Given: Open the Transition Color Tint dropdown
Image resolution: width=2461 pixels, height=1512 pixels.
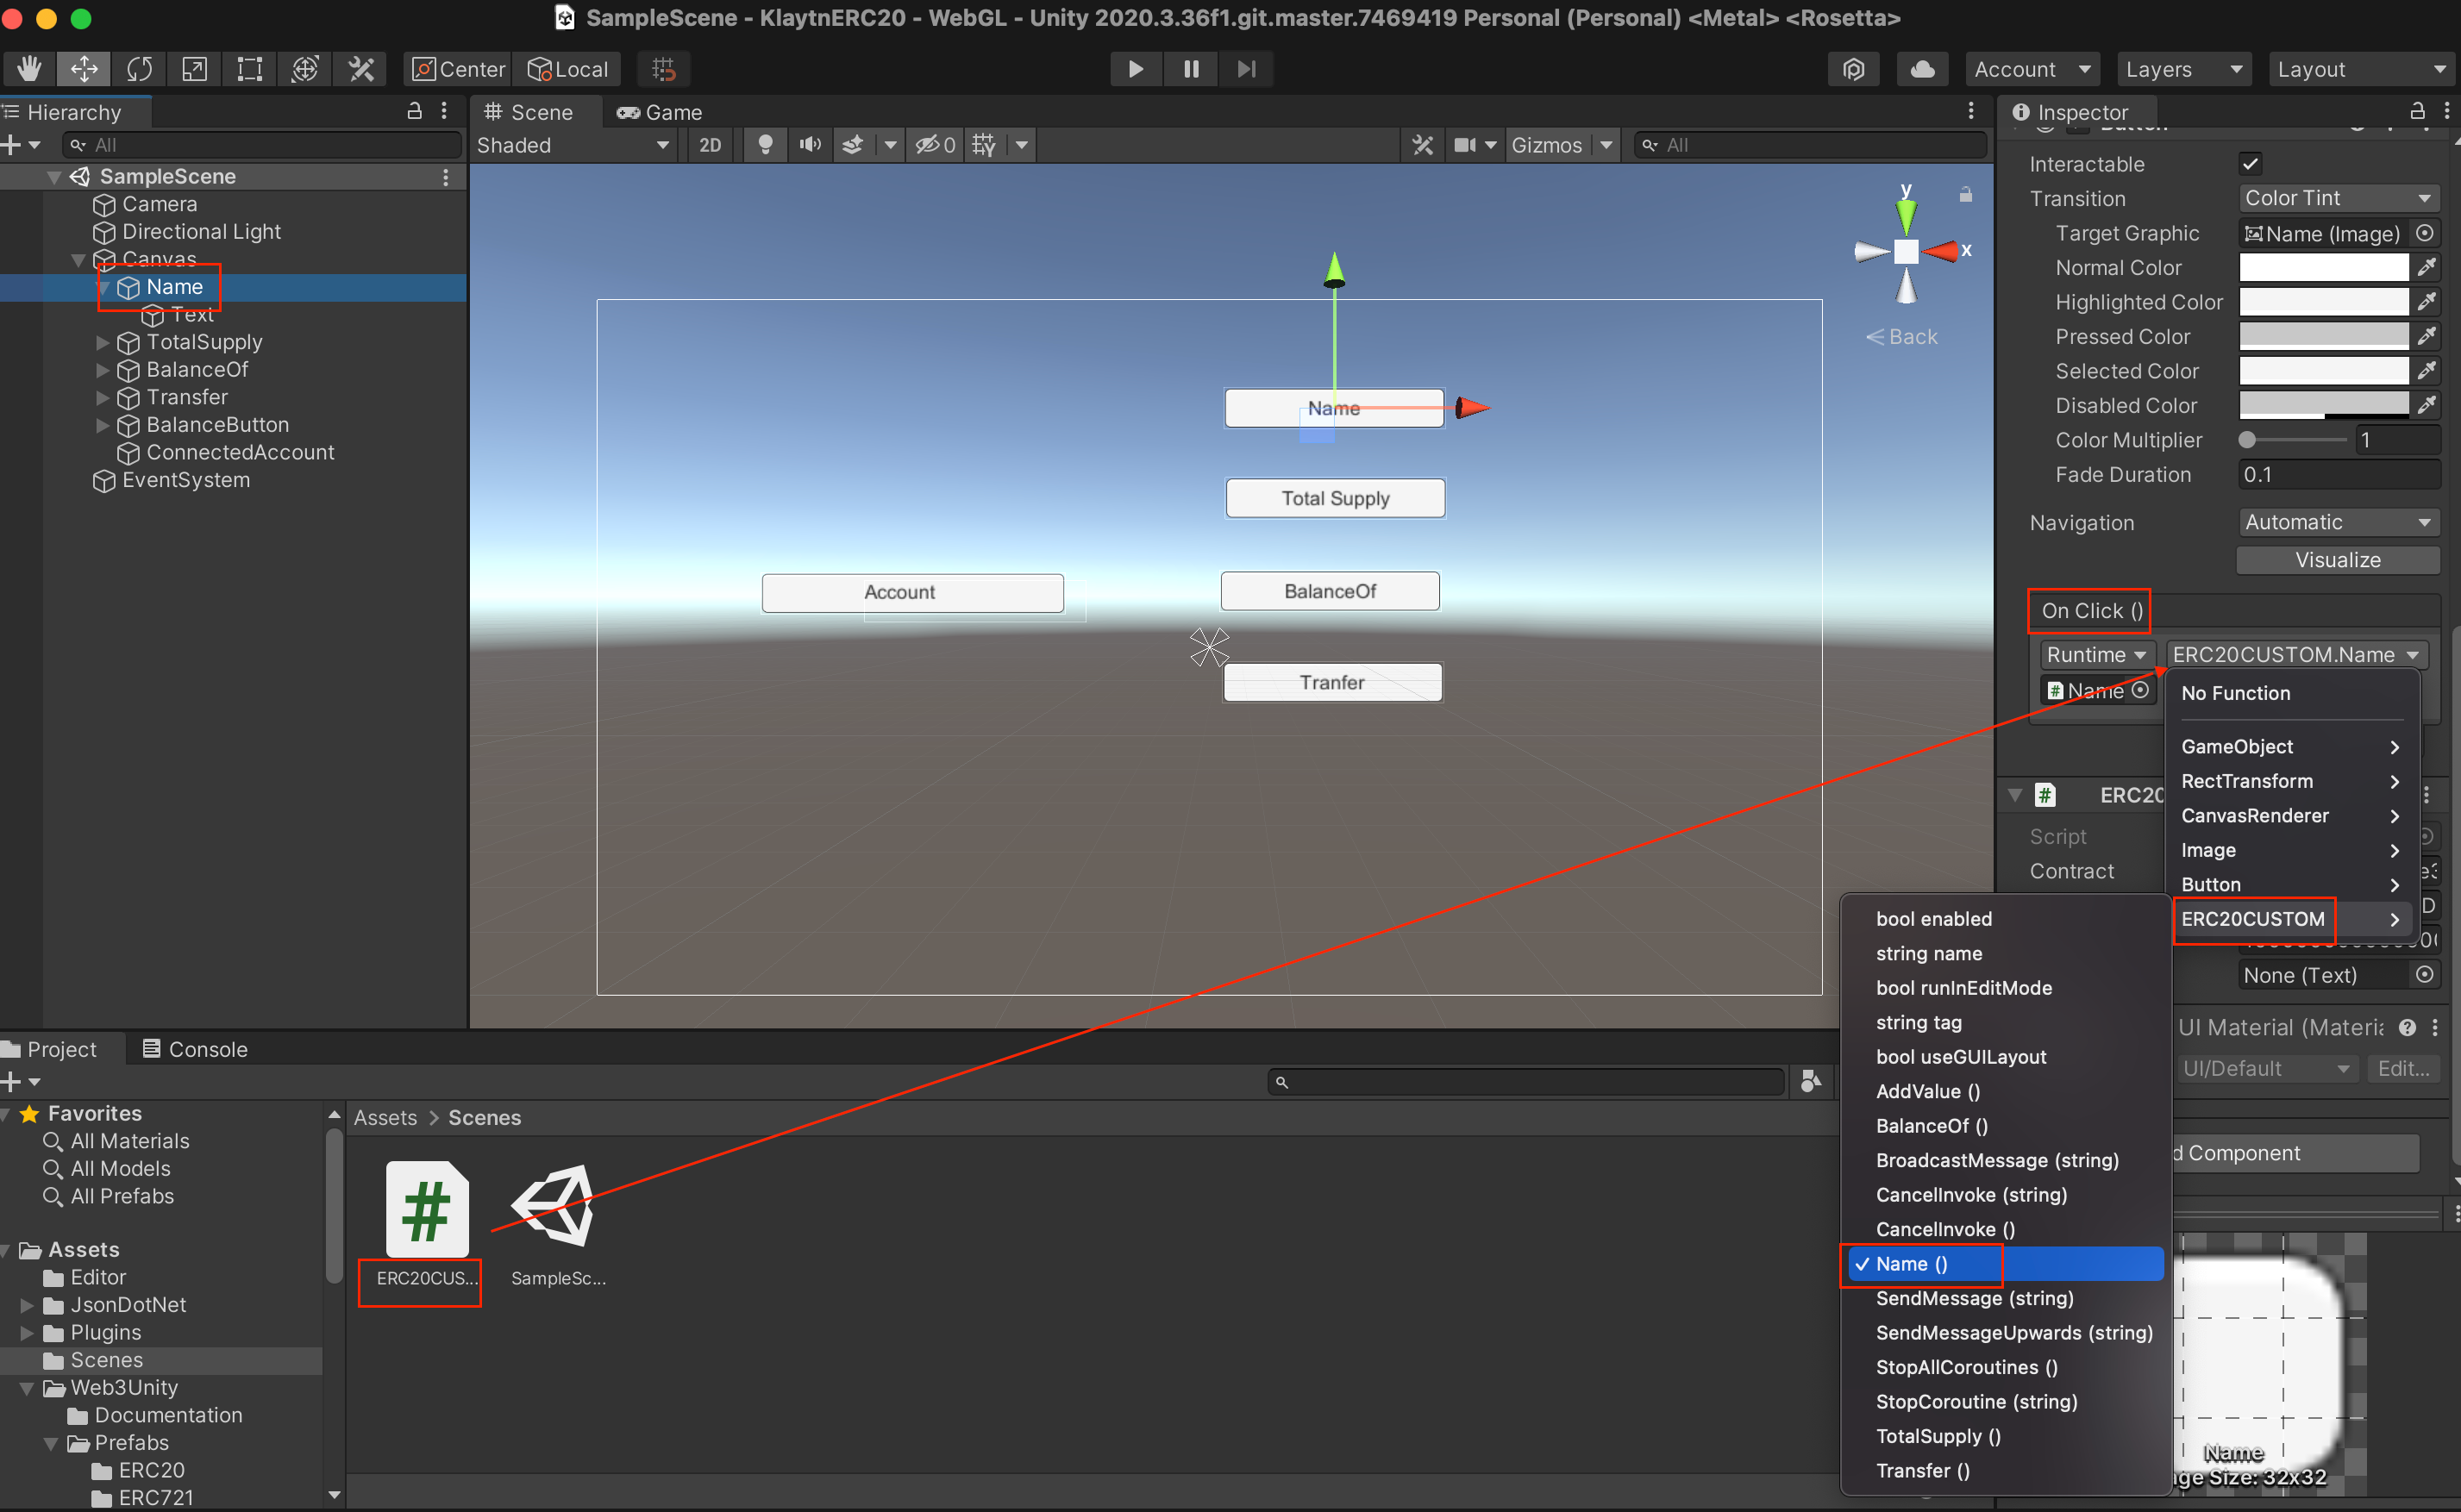Looking at the screenshot, I should point(2337,198).
